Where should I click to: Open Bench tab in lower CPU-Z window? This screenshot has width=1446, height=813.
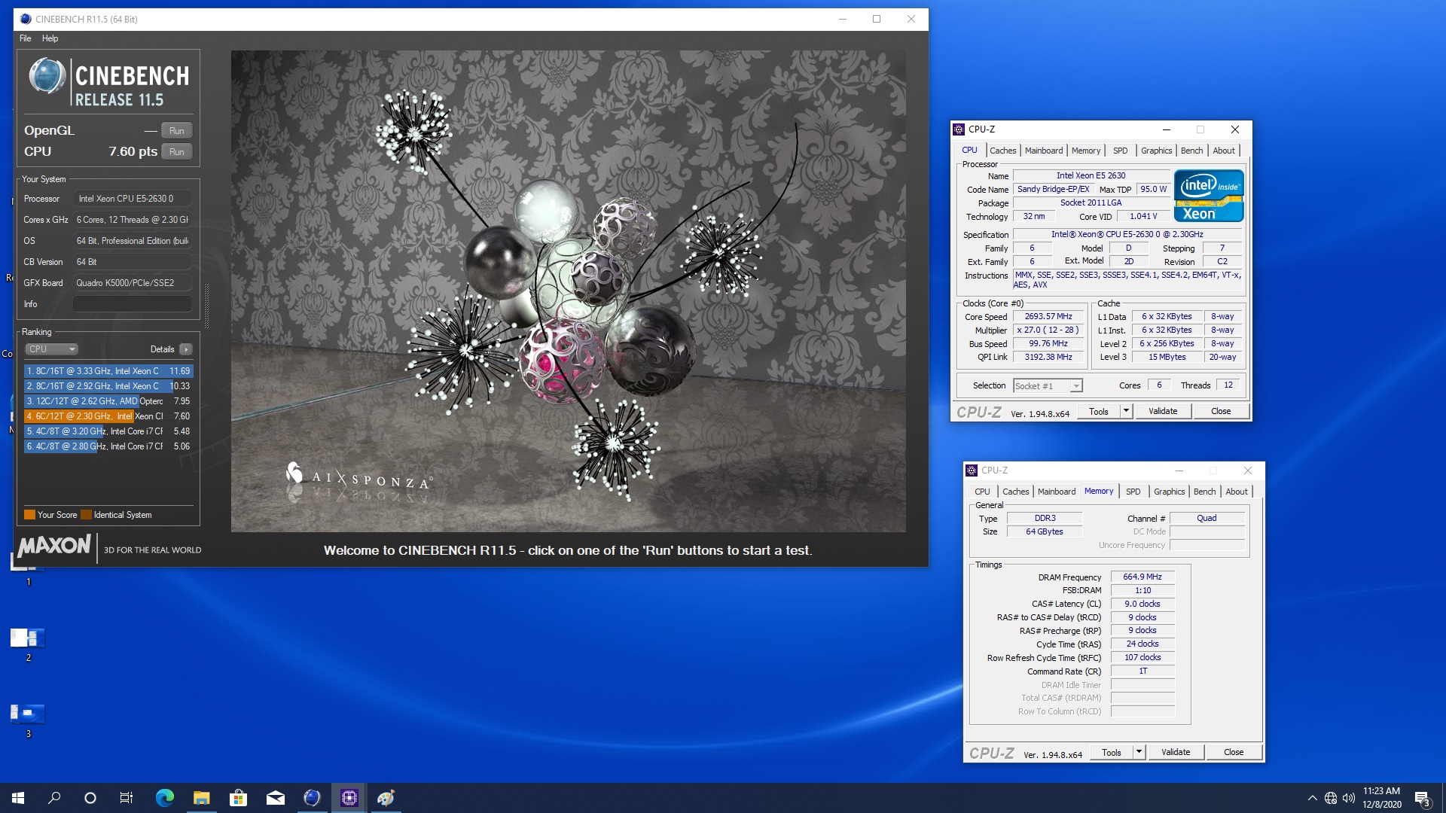(1204, 492)
